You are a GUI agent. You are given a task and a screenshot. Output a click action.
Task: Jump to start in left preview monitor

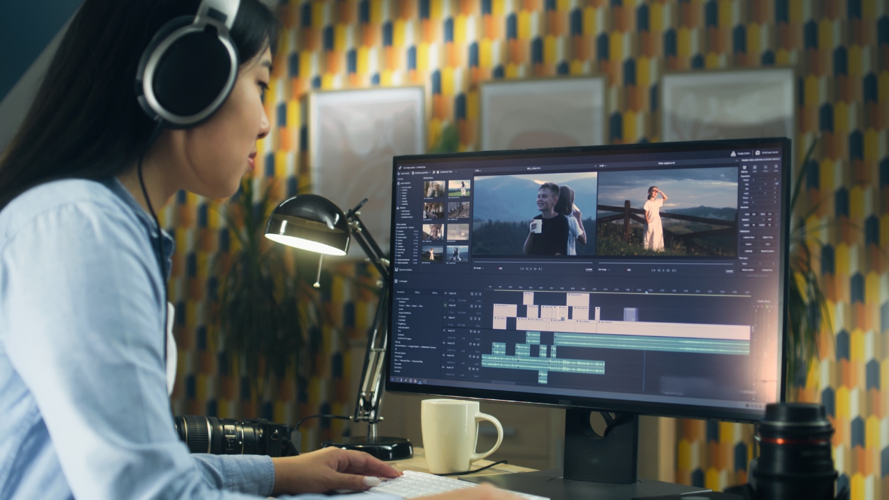pyautogui.click(x=522, y=269)
